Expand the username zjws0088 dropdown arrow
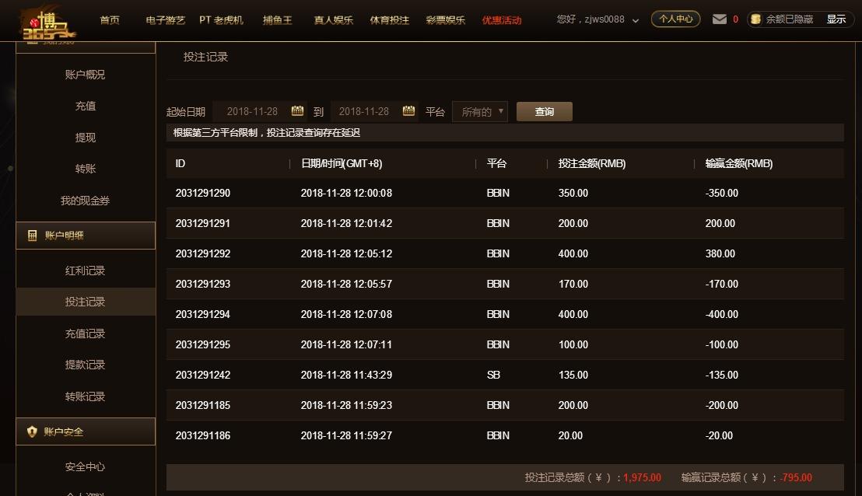This screenshot has height=496, width=862. click(x=636, y=21)
